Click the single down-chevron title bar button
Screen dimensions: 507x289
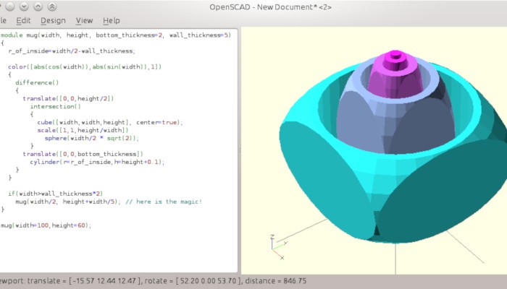pyautogui.click(x=24, y=6)
